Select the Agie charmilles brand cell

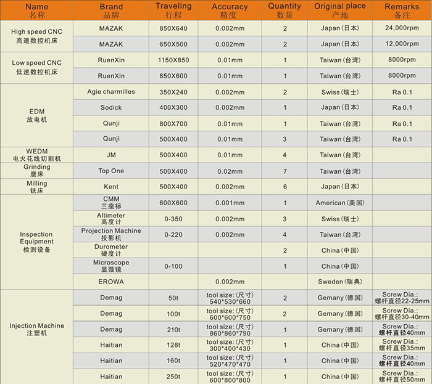click(111, 92)
